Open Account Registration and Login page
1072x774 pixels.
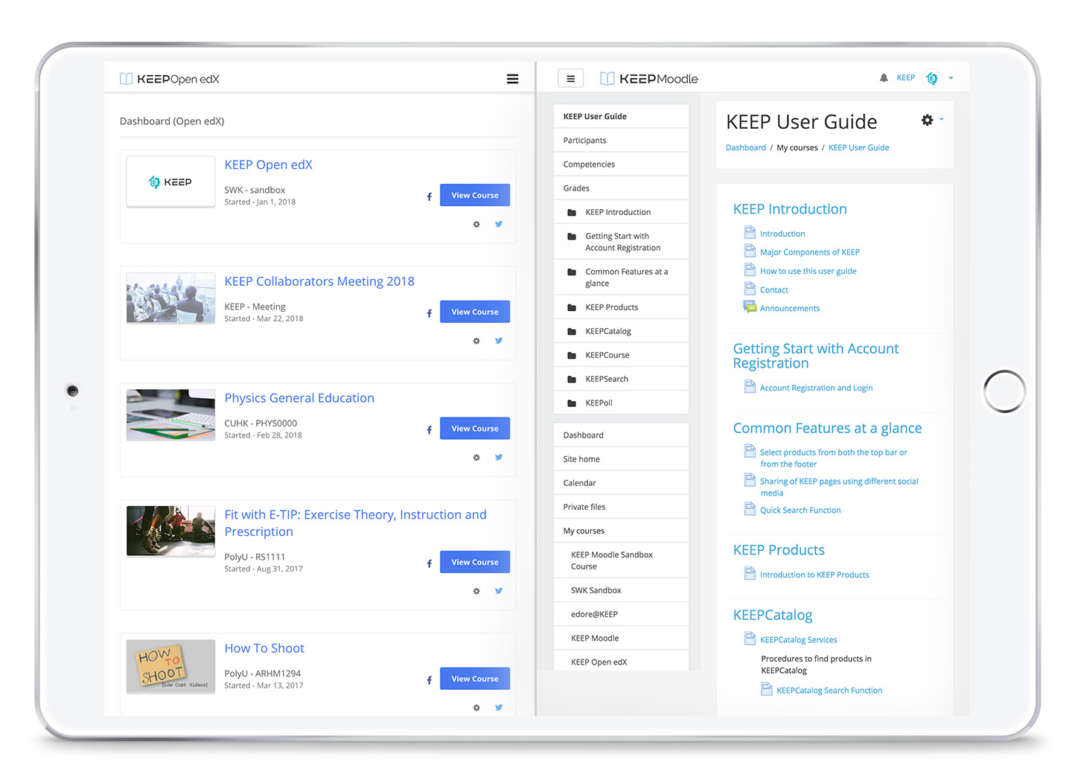[816, 388]
